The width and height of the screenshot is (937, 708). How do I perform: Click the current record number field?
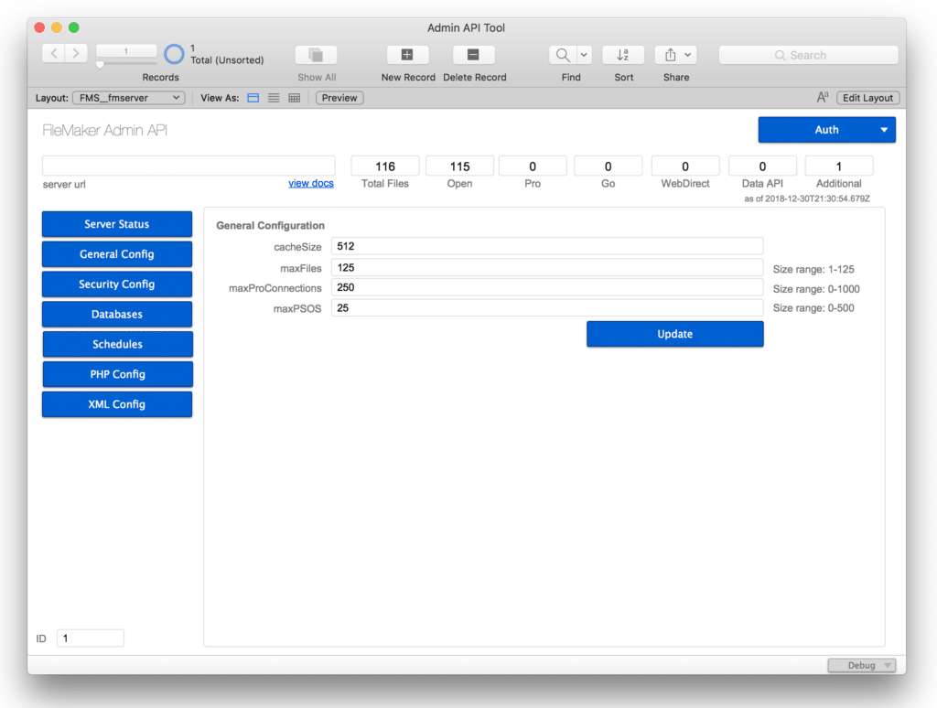point(126,51)
